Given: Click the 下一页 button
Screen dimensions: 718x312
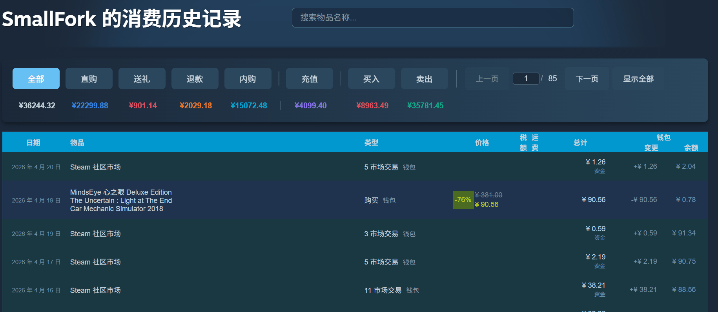Looking at the screenshot, I should pyautogui.click(x=587, y=79).
